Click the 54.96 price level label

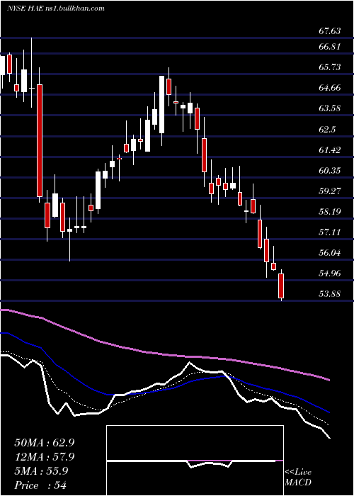330,274
